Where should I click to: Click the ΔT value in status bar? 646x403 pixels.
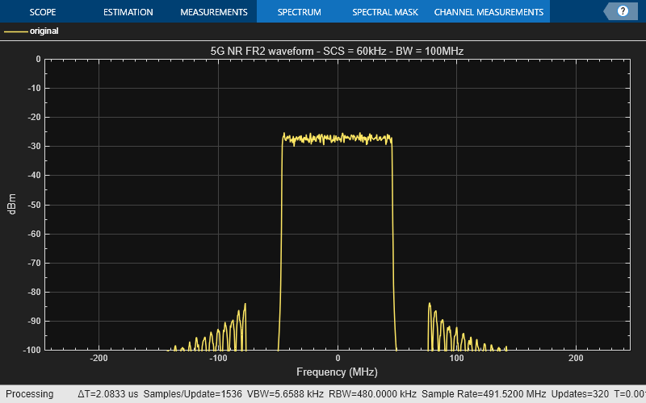pos(107,394)
